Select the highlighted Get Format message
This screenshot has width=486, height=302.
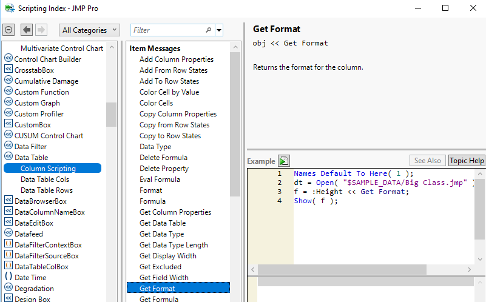click(x=178, y=288)
